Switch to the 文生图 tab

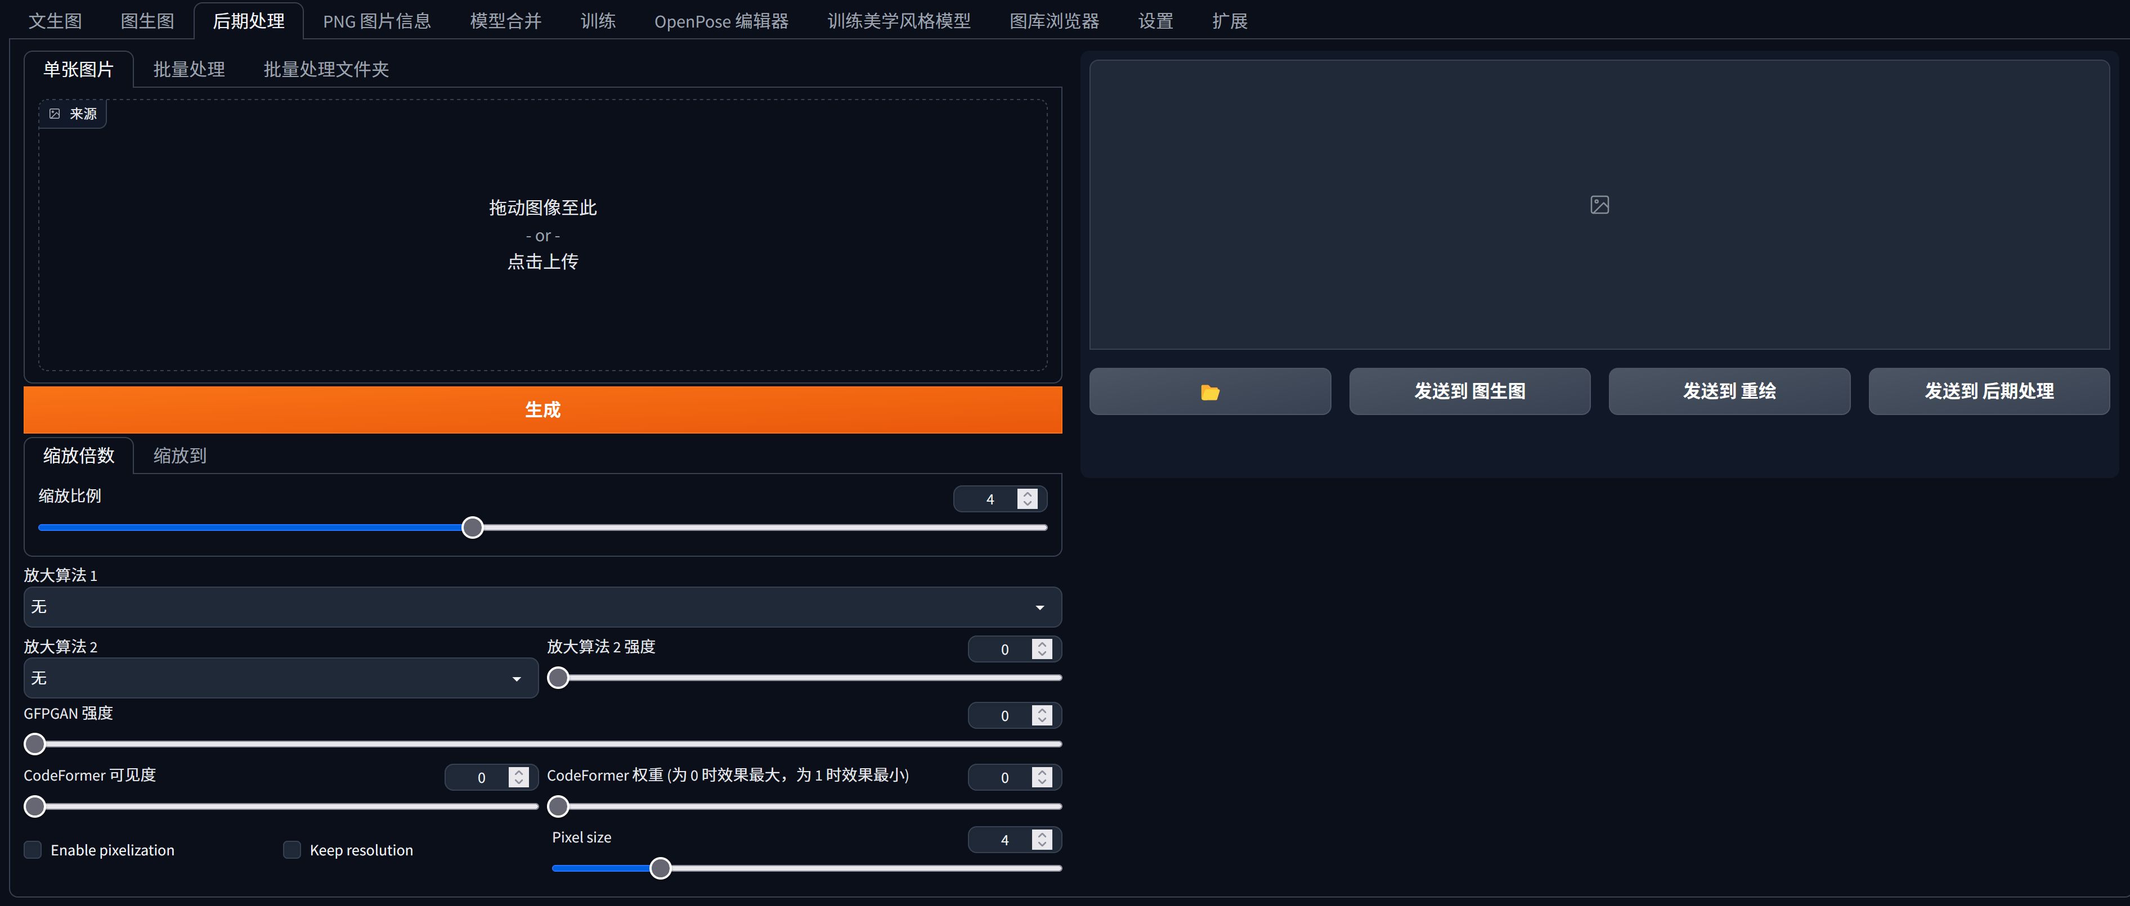pos(55,21)
